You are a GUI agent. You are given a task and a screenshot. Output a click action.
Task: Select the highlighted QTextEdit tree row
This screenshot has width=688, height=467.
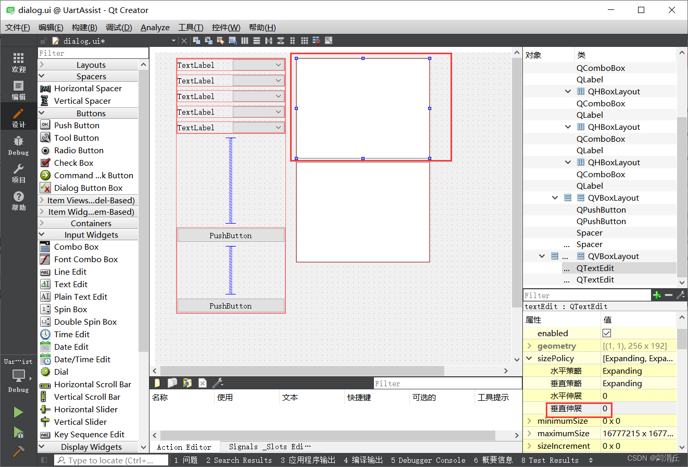[600, 268]
